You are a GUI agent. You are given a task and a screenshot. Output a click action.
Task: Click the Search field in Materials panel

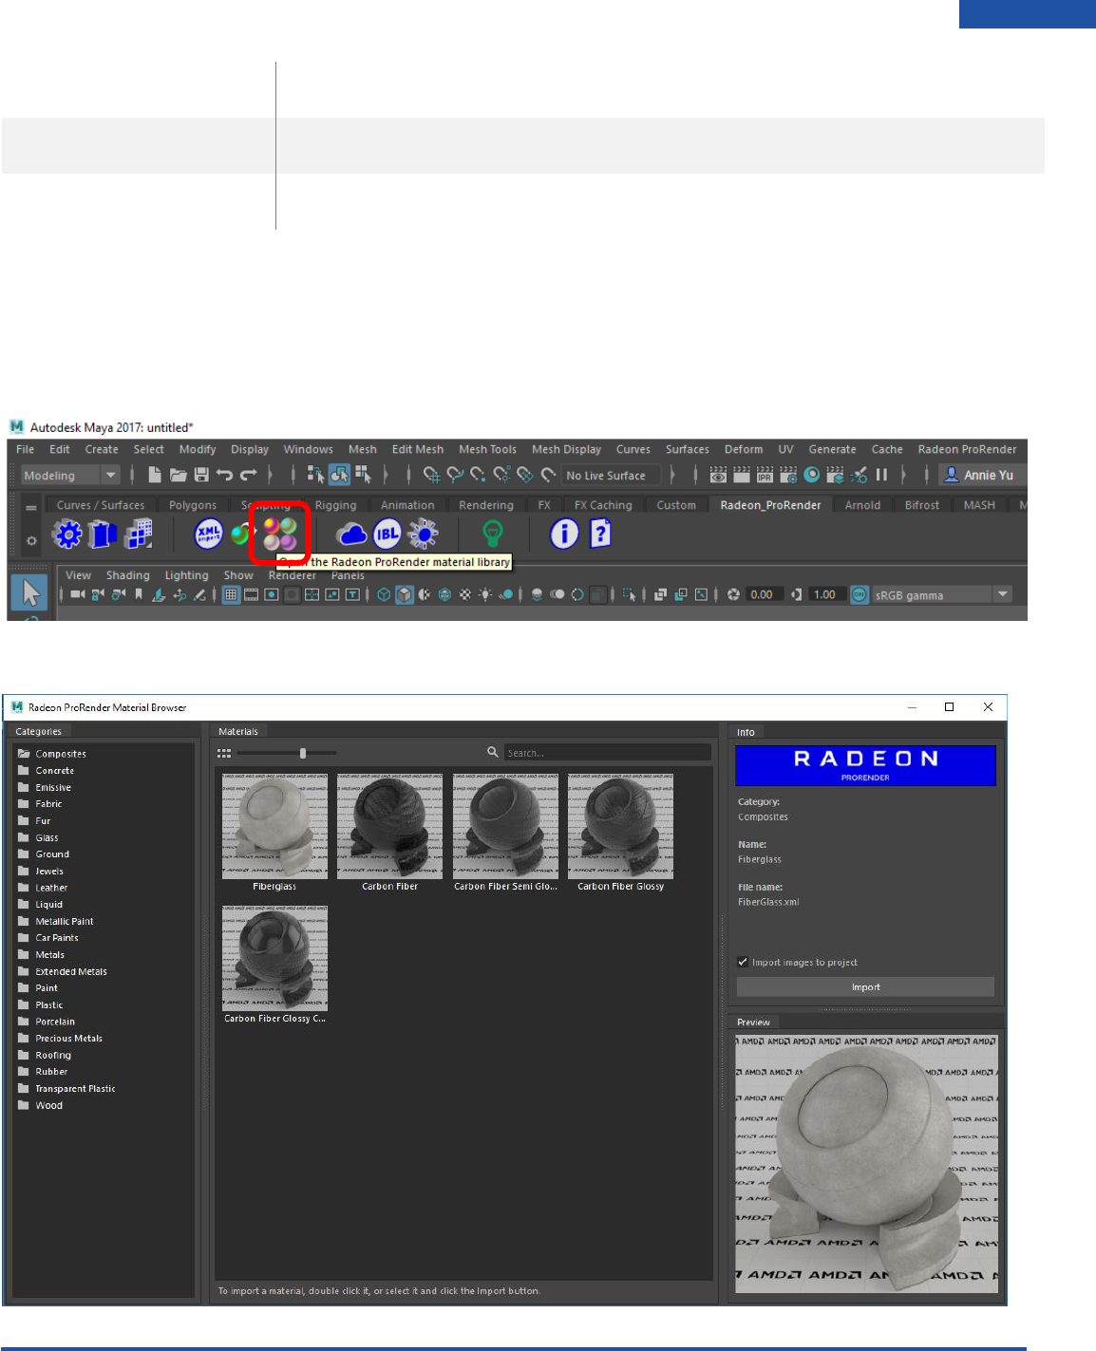click(x=607, y=752)
